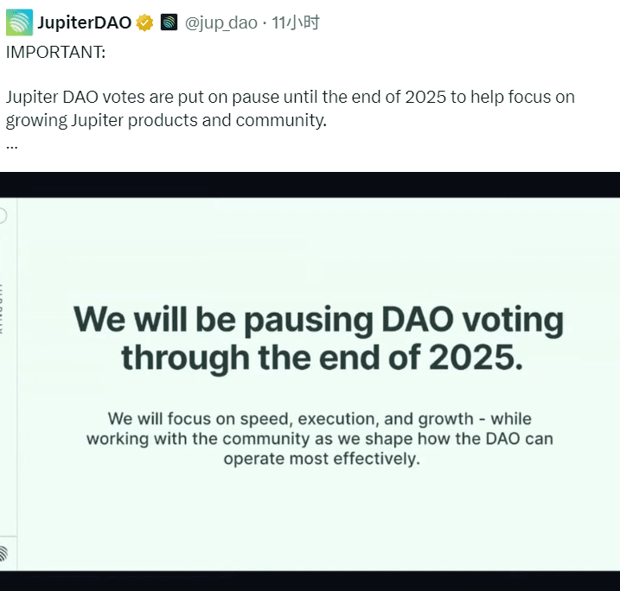Click the IMPORTANT: line of the tweet
The image size is (620, 591).
55,52
